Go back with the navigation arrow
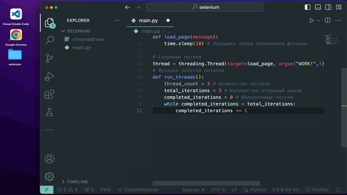347x195 pixels. pos(127,7)
